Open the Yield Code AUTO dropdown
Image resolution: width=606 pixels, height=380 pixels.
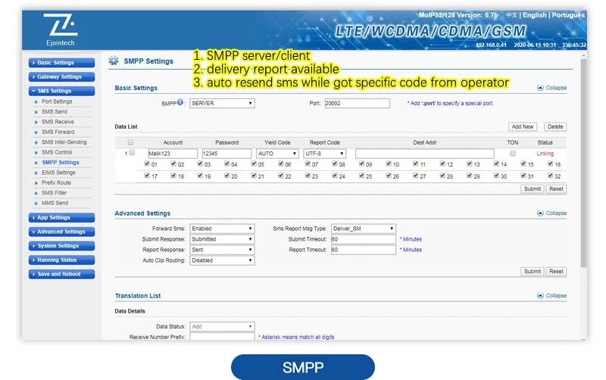277,154
